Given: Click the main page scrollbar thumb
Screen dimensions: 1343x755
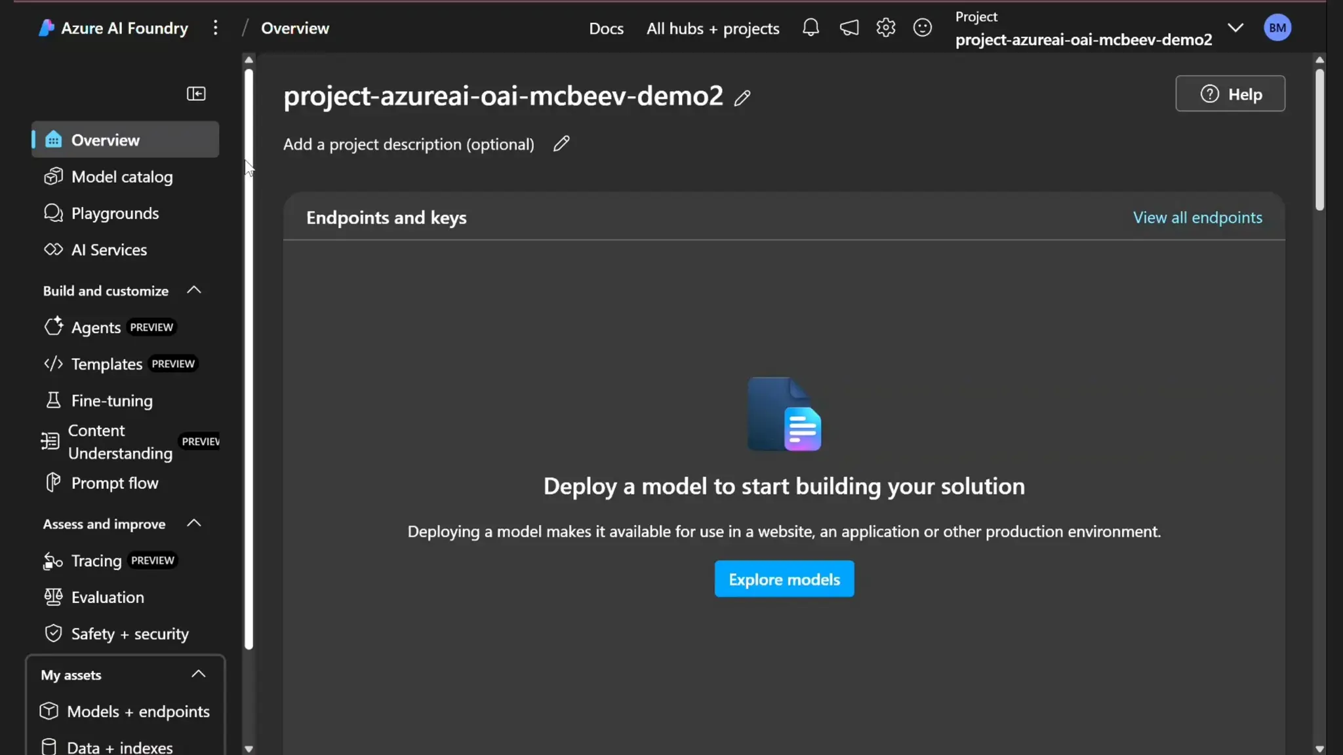Looking at the screenshot, I should tap(1319, 139).
